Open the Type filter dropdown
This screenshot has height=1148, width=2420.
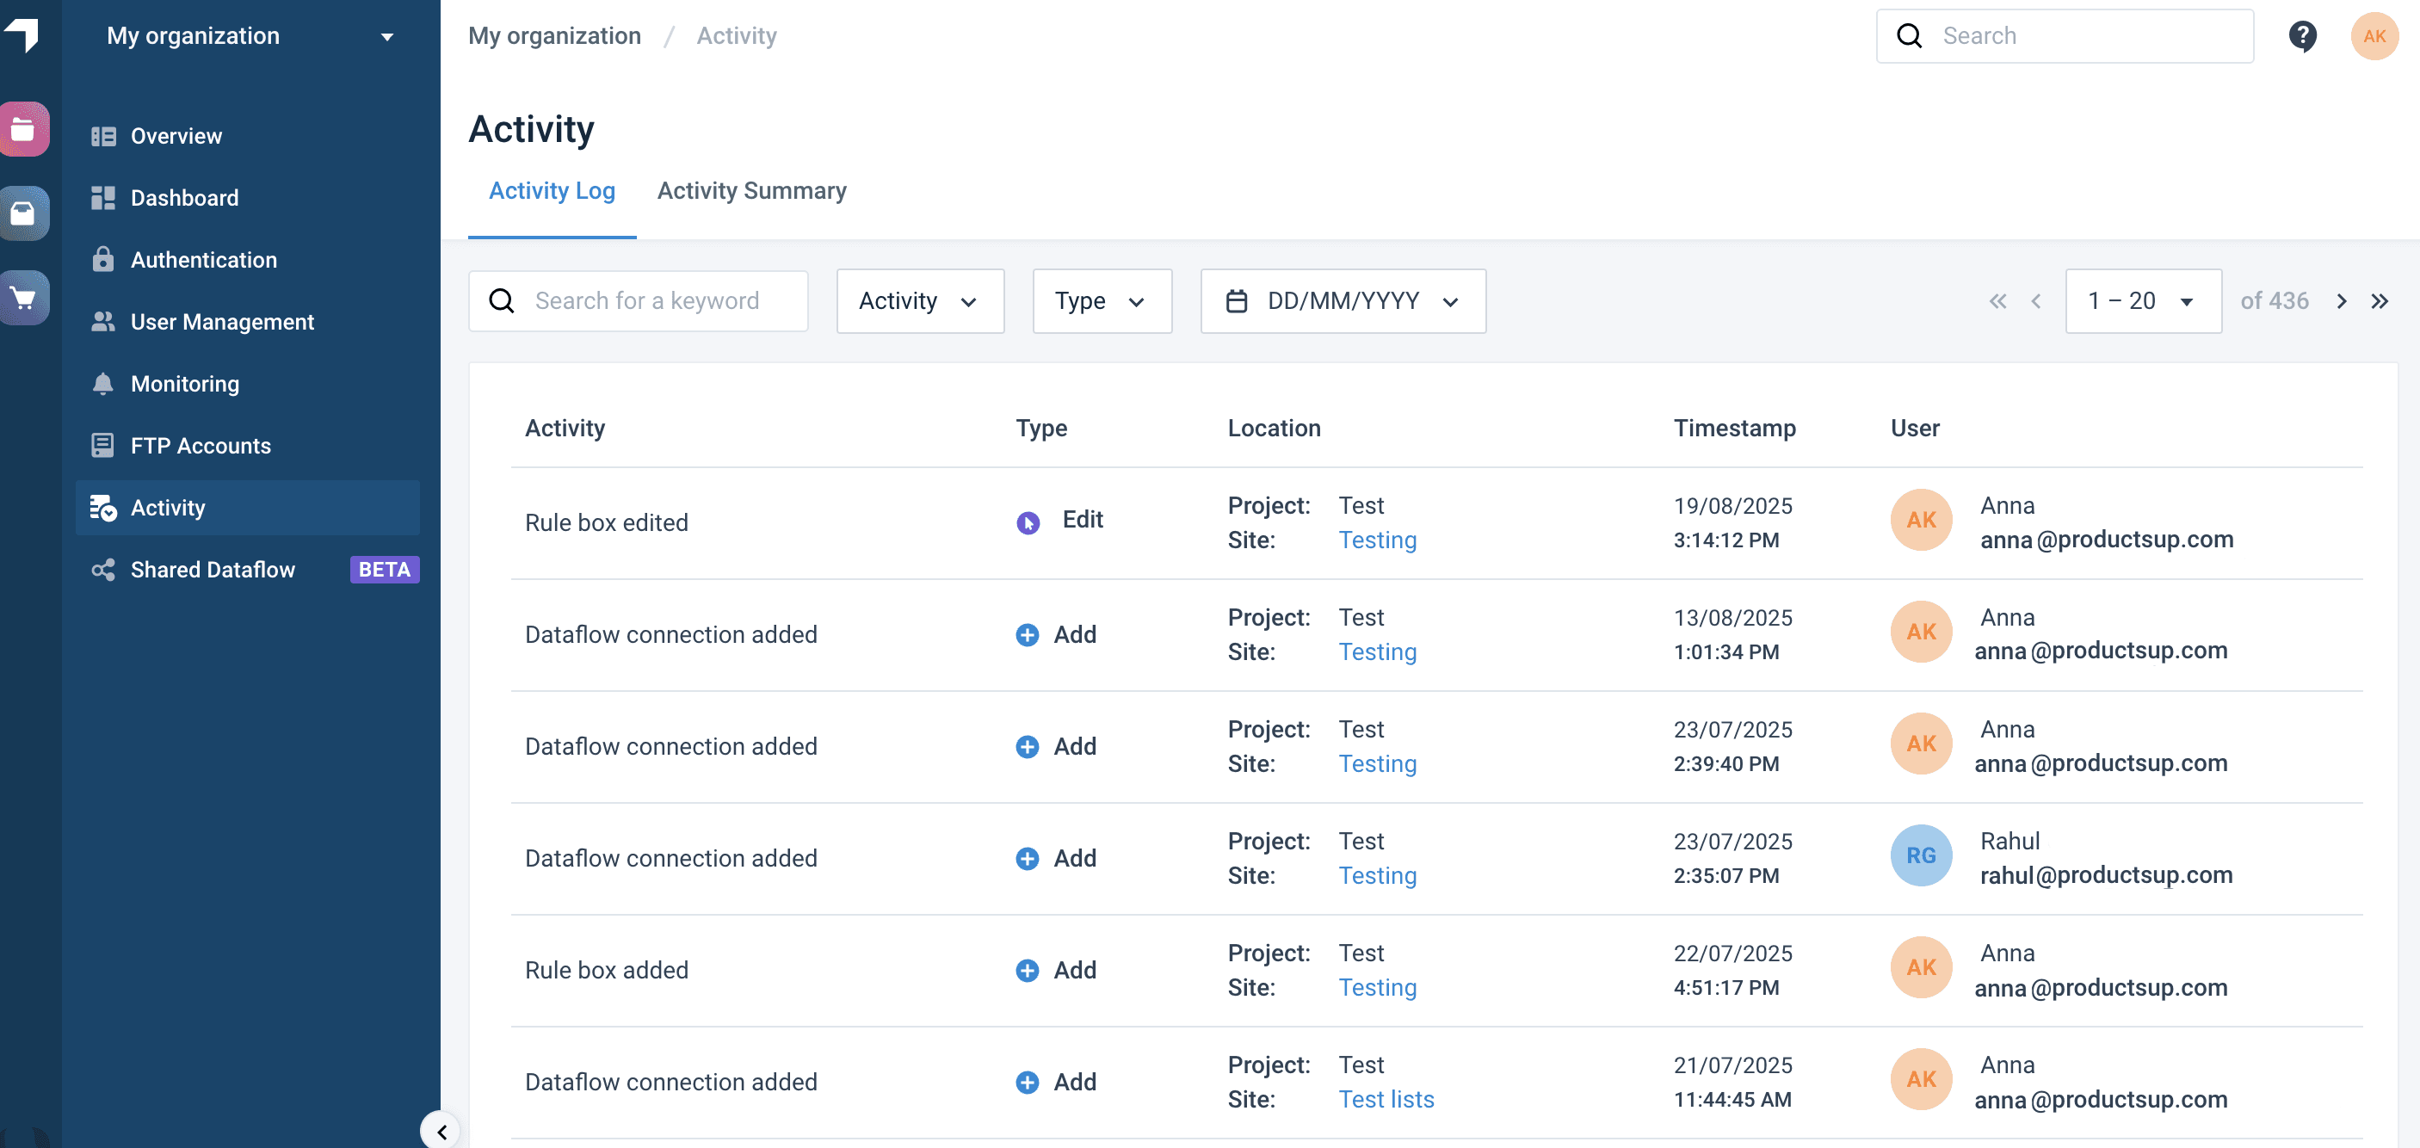[1101, 301]
